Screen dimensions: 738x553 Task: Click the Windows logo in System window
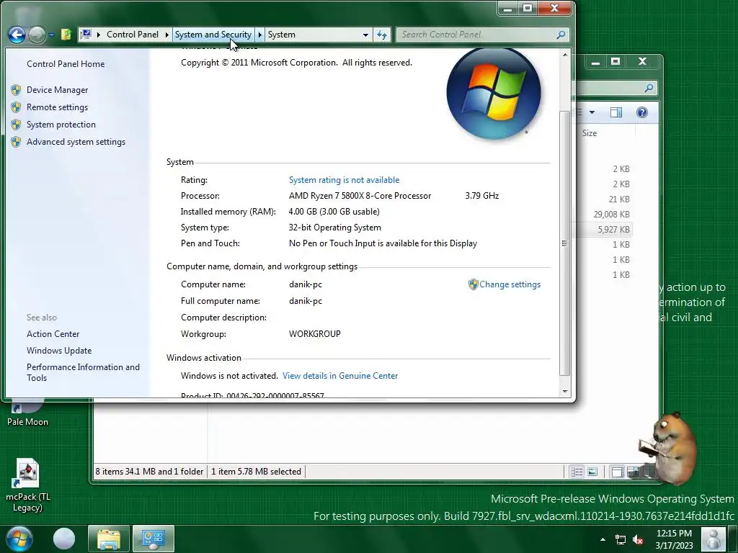pyautogui.click(x=493, y=94)
